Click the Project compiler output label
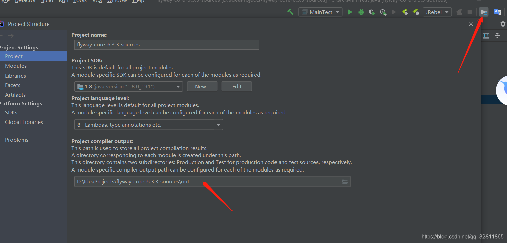This screenshot has width=507, height=243. [x=102, y=141]
